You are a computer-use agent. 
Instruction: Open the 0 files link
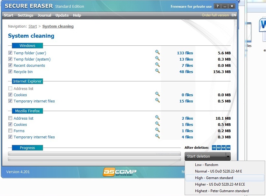187,95
